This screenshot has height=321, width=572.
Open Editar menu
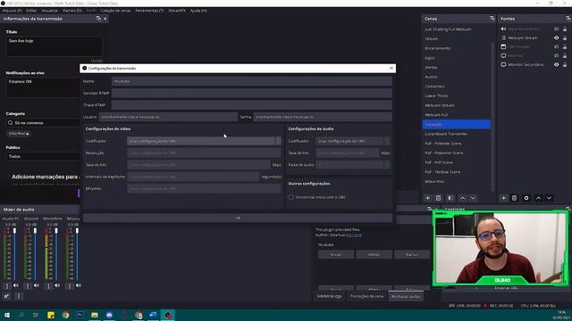tap(31, 11)
